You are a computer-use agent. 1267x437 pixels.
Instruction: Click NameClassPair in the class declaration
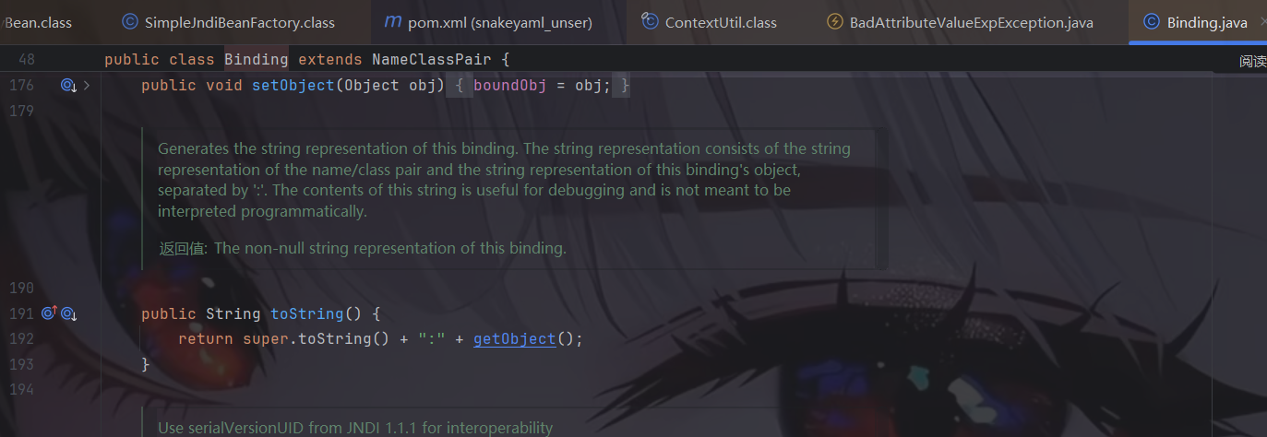coord(432,59)
